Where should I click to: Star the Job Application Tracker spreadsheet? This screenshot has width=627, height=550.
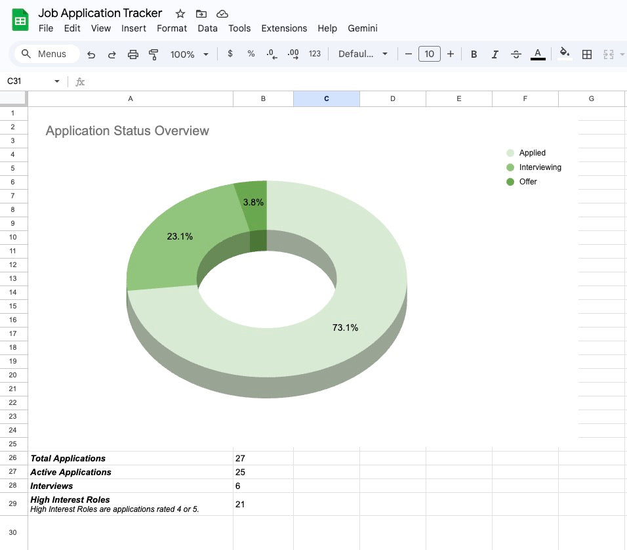[178, 13]
